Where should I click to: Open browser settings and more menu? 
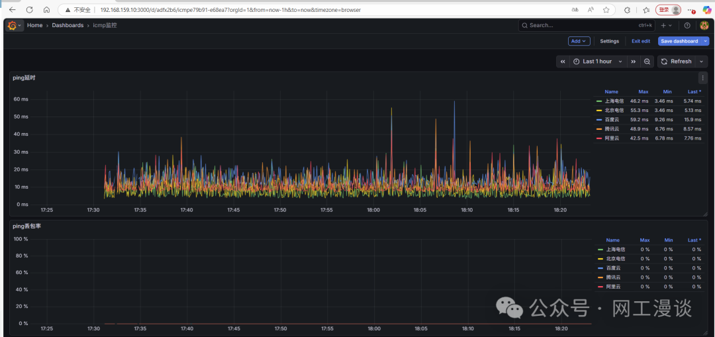[x=691, y=9]
